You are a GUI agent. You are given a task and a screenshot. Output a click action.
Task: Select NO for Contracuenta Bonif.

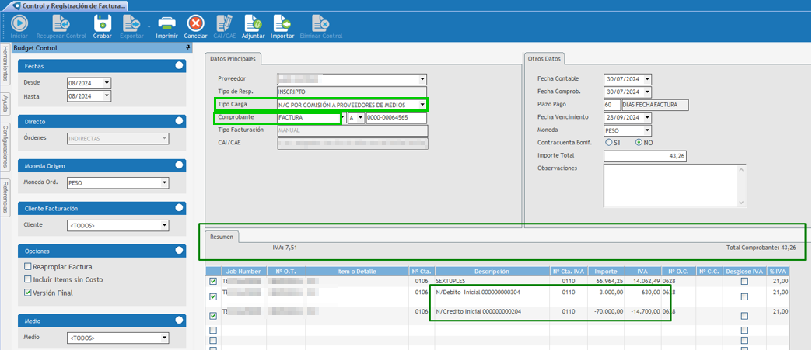(639, 143)
